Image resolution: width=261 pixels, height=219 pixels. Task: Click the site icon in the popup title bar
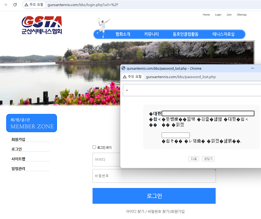click(x=123, y=68)
